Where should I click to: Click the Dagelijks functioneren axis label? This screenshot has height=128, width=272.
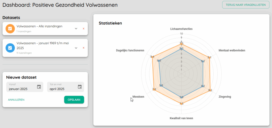pyautogui.click(x=130, y=51)
